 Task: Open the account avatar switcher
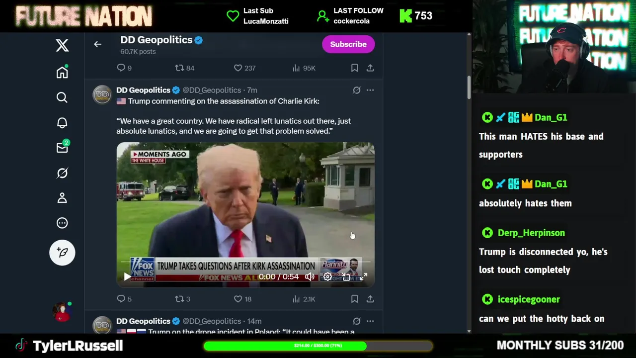[x=62, y=312]
